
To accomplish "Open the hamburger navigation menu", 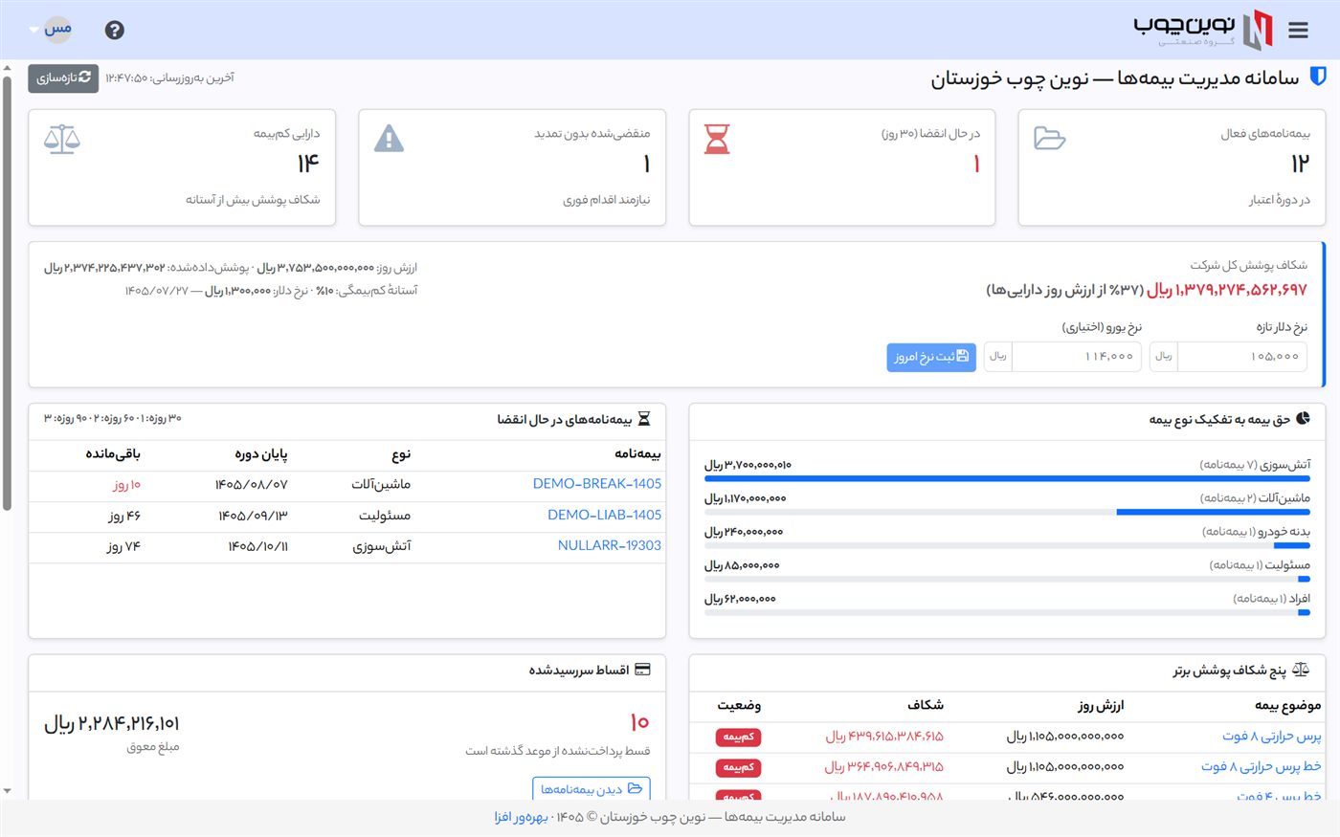I will (1298, 31).
